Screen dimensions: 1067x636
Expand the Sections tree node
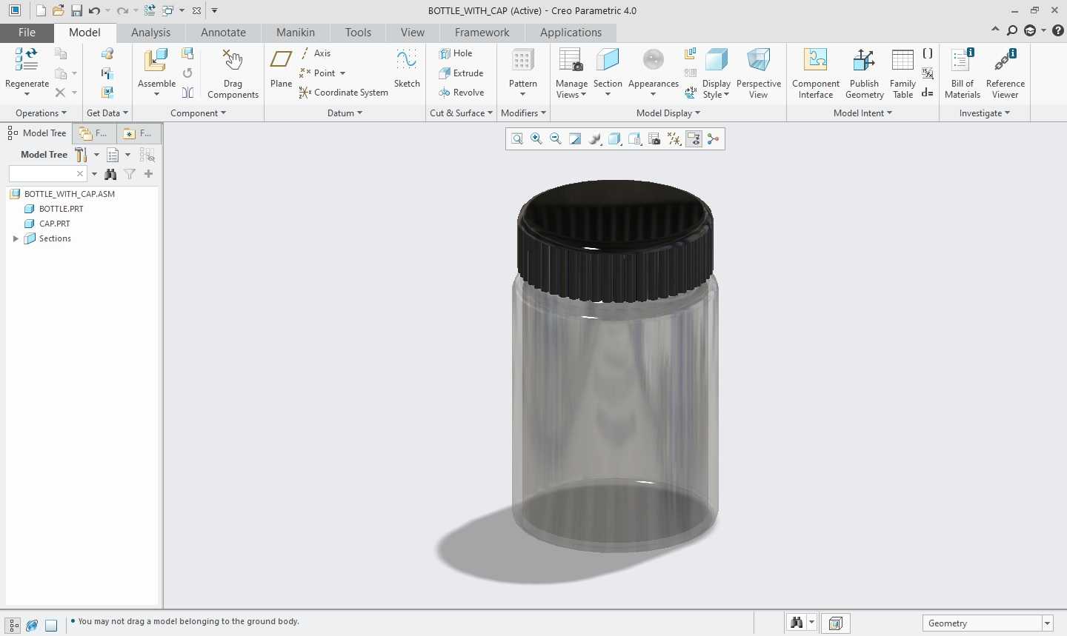[x=16, y=238]
